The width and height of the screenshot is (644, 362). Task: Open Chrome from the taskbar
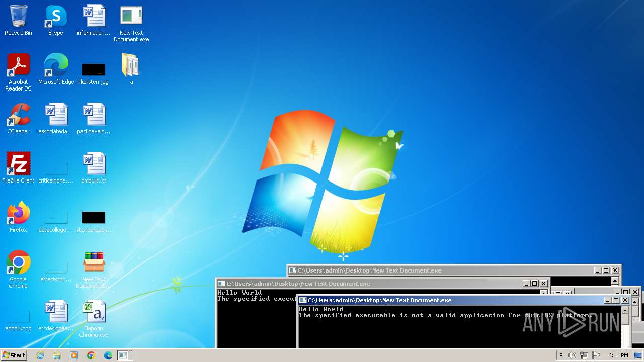click(91, 355)
